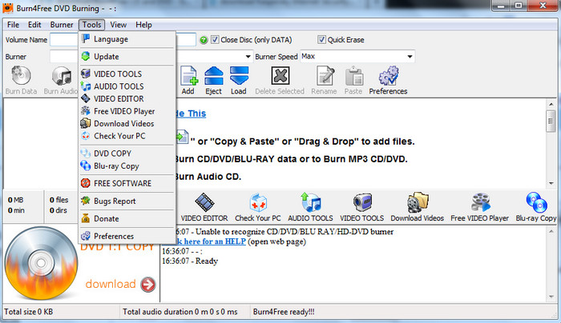
Task: Select AUDIO TOOLS in the Tools menu
Action: (127, 86)
